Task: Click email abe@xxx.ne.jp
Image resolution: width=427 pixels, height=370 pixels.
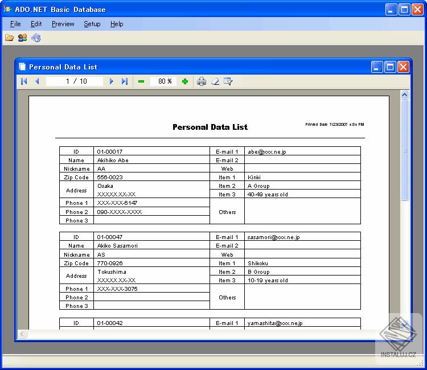Action: [267, 151]
